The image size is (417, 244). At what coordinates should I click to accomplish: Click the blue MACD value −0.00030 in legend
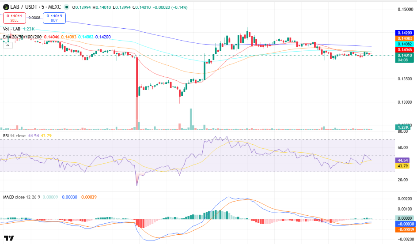tap(68, 197)
